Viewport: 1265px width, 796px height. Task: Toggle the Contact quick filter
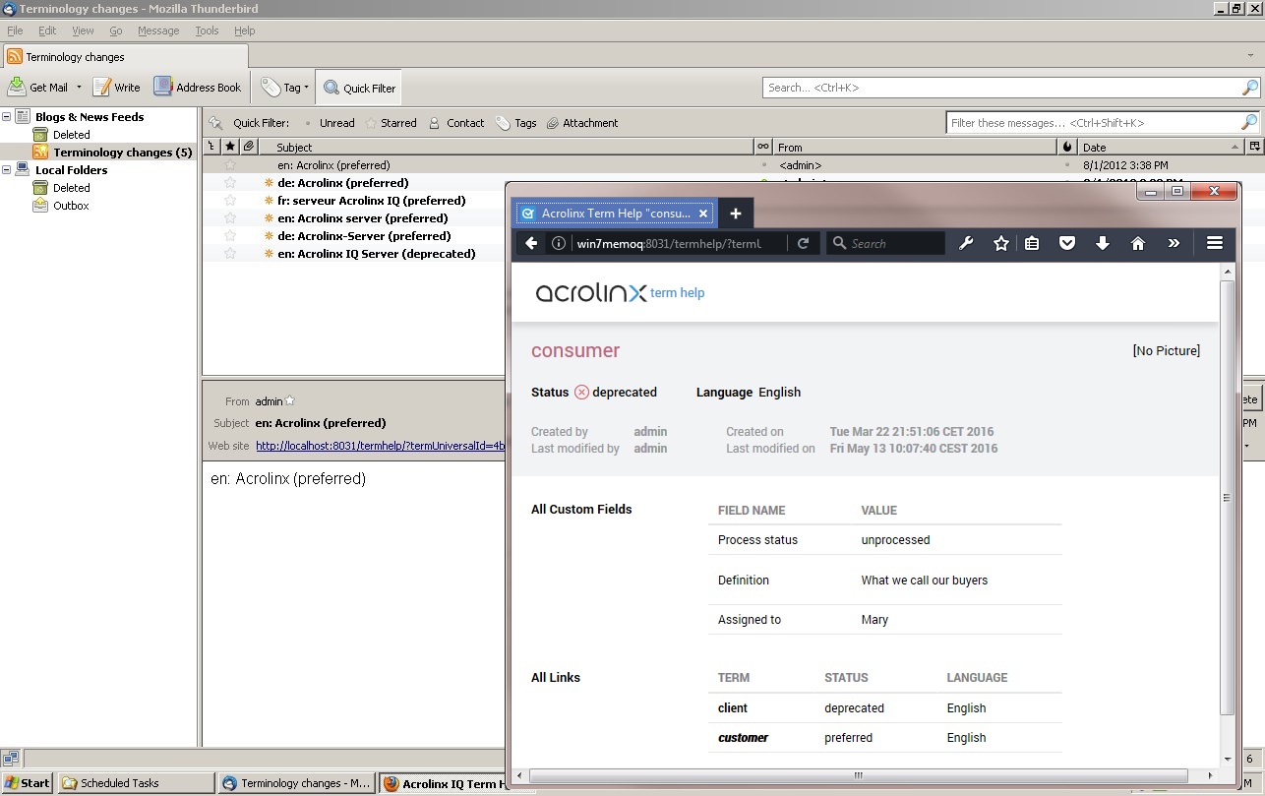(x=456, y=123)
